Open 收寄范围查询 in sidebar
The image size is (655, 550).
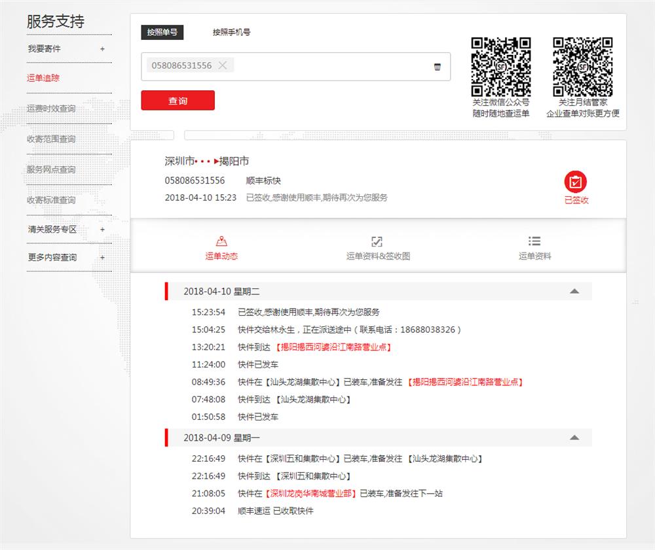pyautogui.click(x=51, y=139)
